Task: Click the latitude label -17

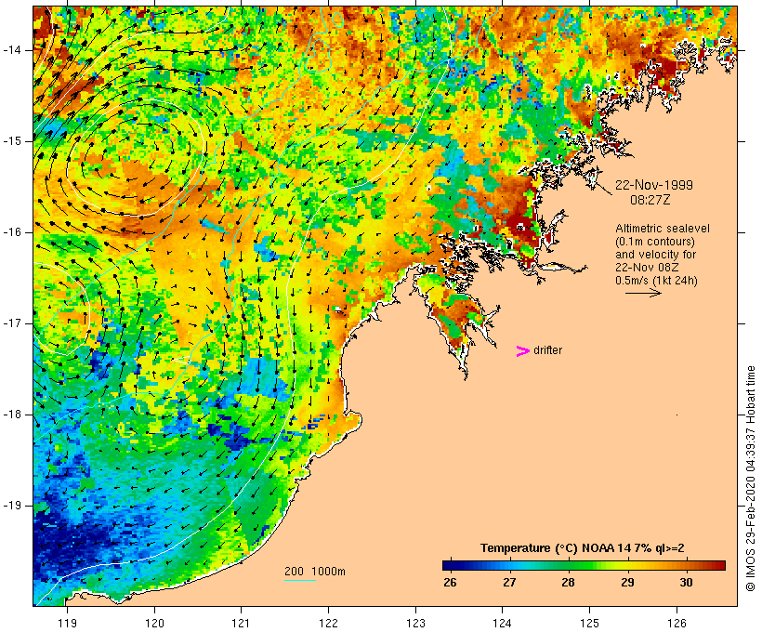Action: tap(12, 323)
